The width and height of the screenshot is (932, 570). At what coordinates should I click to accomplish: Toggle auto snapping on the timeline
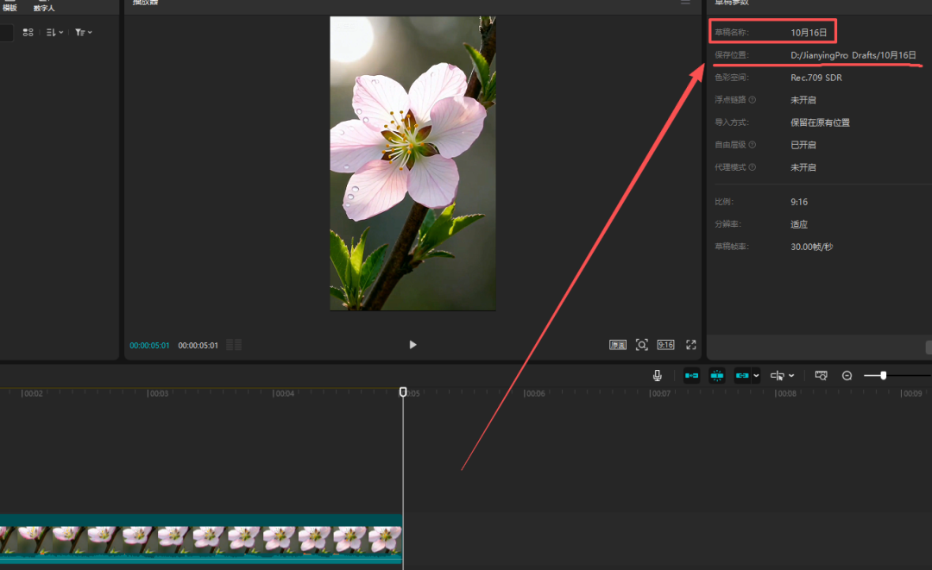point(717,375)
